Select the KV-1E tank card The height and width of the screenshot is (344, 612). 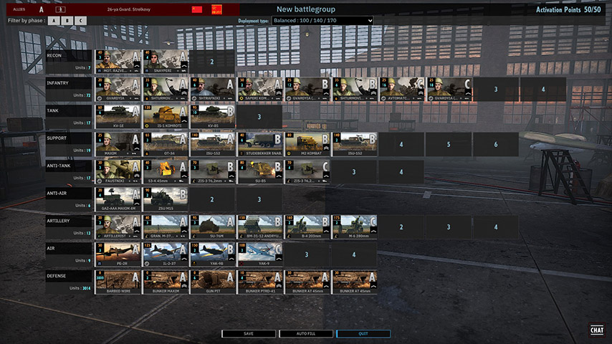coord(118,117)
